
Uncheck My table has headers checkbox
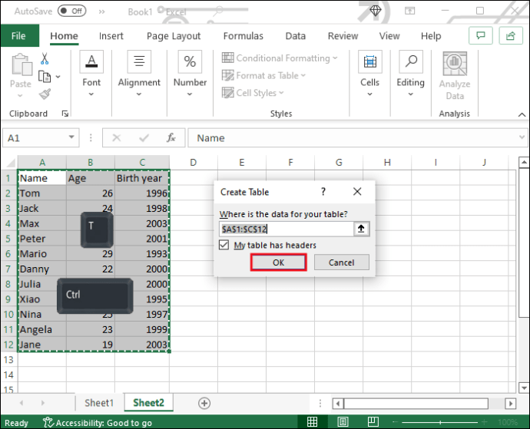[224, 245]
